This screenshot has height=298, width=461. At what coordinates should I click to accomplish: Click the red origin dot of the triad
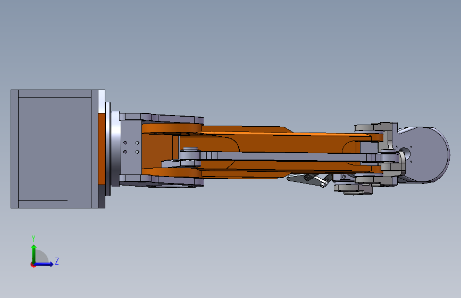[x=32, y=265]
